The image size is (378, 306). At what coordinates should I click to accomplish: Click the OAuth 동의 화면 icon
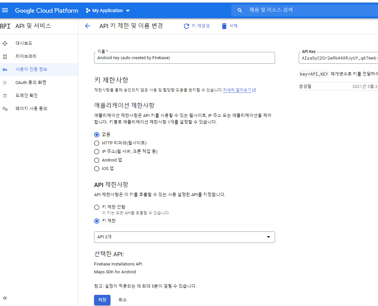(5, 83)
